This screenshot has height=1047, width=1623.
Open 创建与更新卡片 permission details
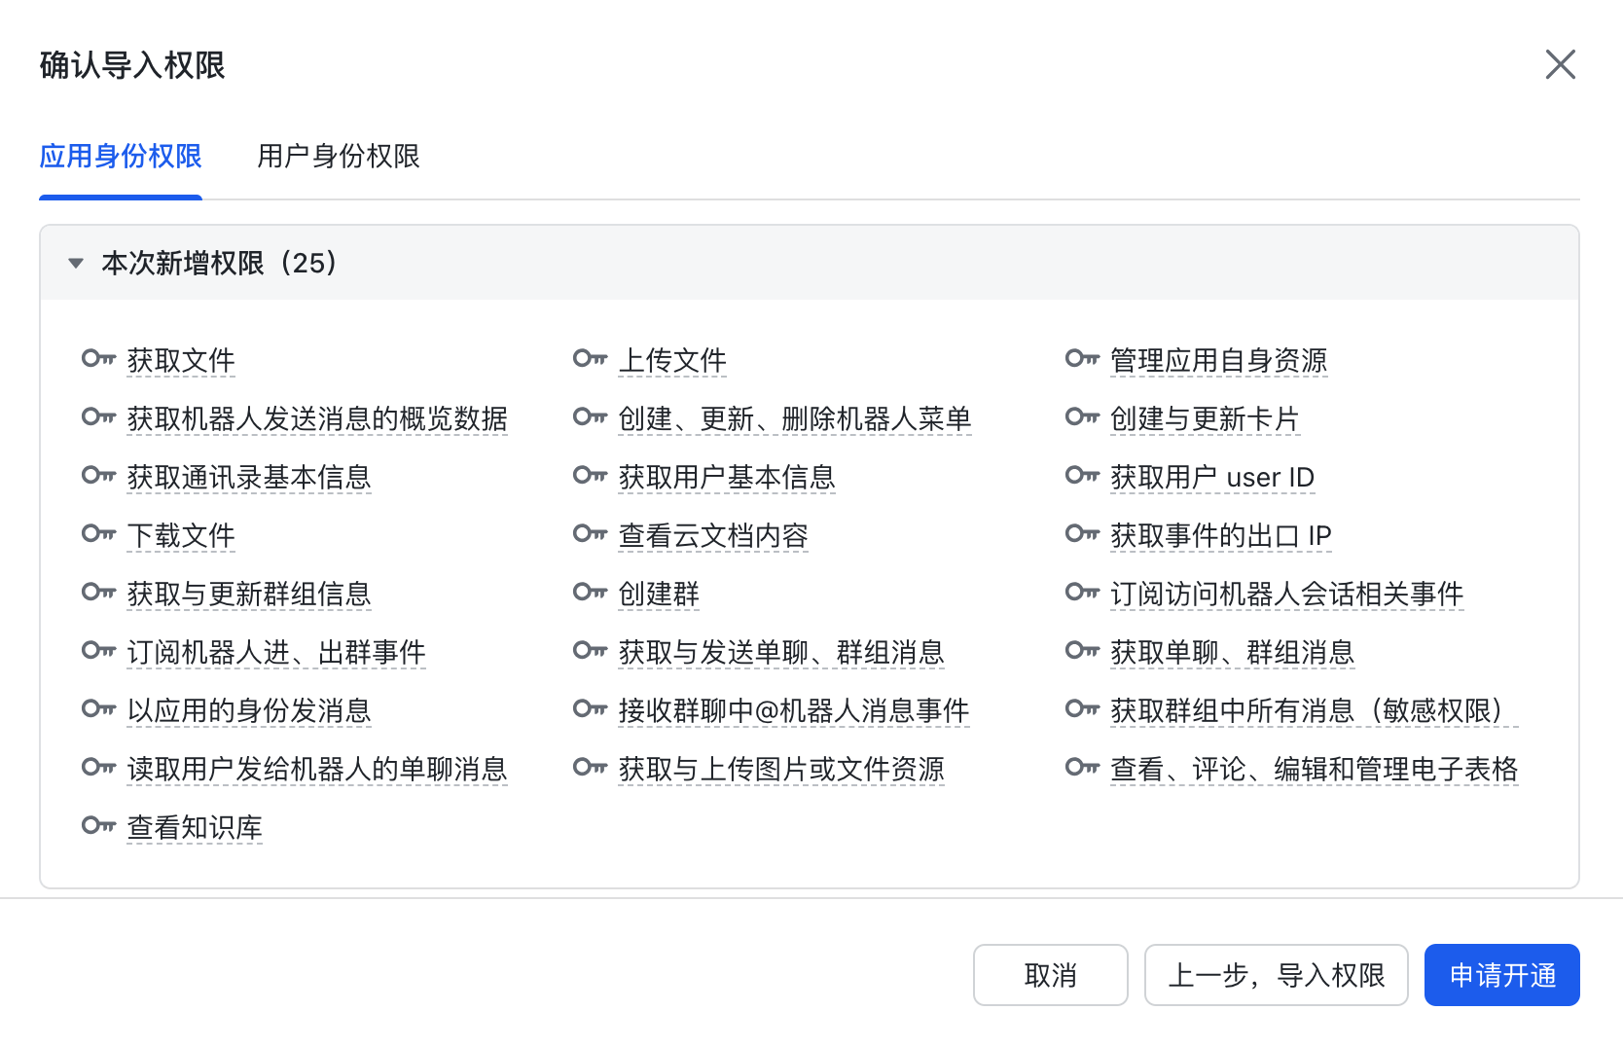pos(1205,418)
